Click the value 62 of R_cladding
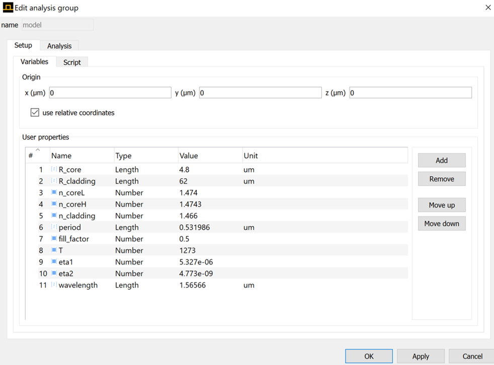The image size is (494, 365). pyautogui.click(x=183, y=181)
